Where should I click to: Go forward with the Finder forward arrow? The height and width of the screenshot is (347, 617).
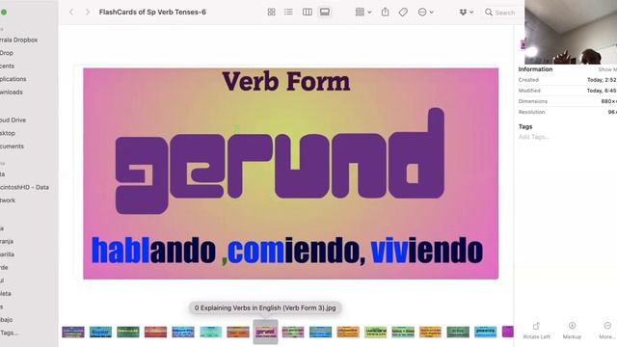pyautogui.click(x=88, y=13)
